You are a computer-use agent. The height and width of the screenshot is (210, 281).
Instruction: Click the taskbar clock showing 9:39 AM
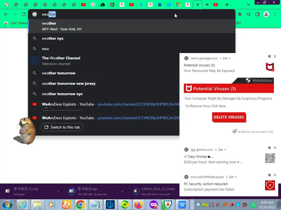(x=267, y=205)
